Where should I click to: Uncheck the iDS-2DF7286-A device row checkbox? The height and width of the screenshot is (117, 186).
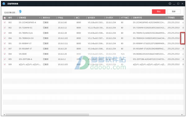pyautogui.click(x=5, y=59)
